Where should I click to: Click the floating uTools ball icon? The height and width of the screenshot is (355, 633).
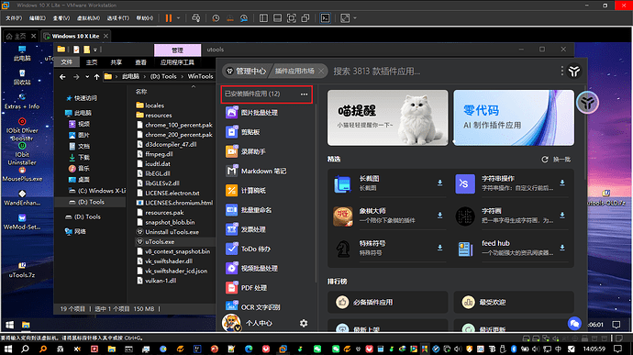(587, 103)
